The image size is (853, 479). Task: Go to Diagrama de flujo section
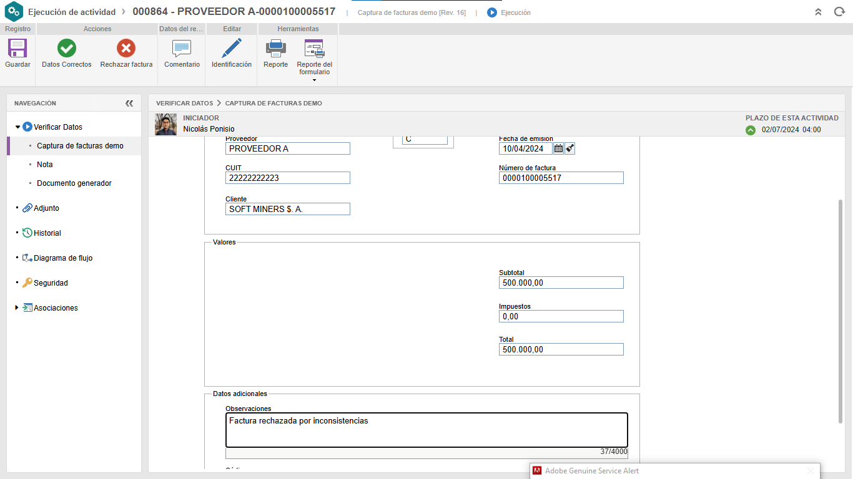coord(62,258)
